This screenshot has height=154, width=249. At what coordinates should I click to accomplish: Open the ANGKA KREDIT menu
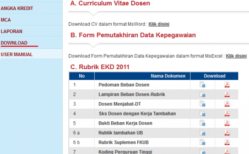[17, 8]
